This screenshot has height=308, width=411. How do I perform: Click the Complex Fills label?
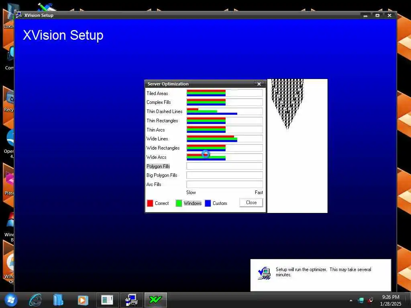(x=159, y=102)
